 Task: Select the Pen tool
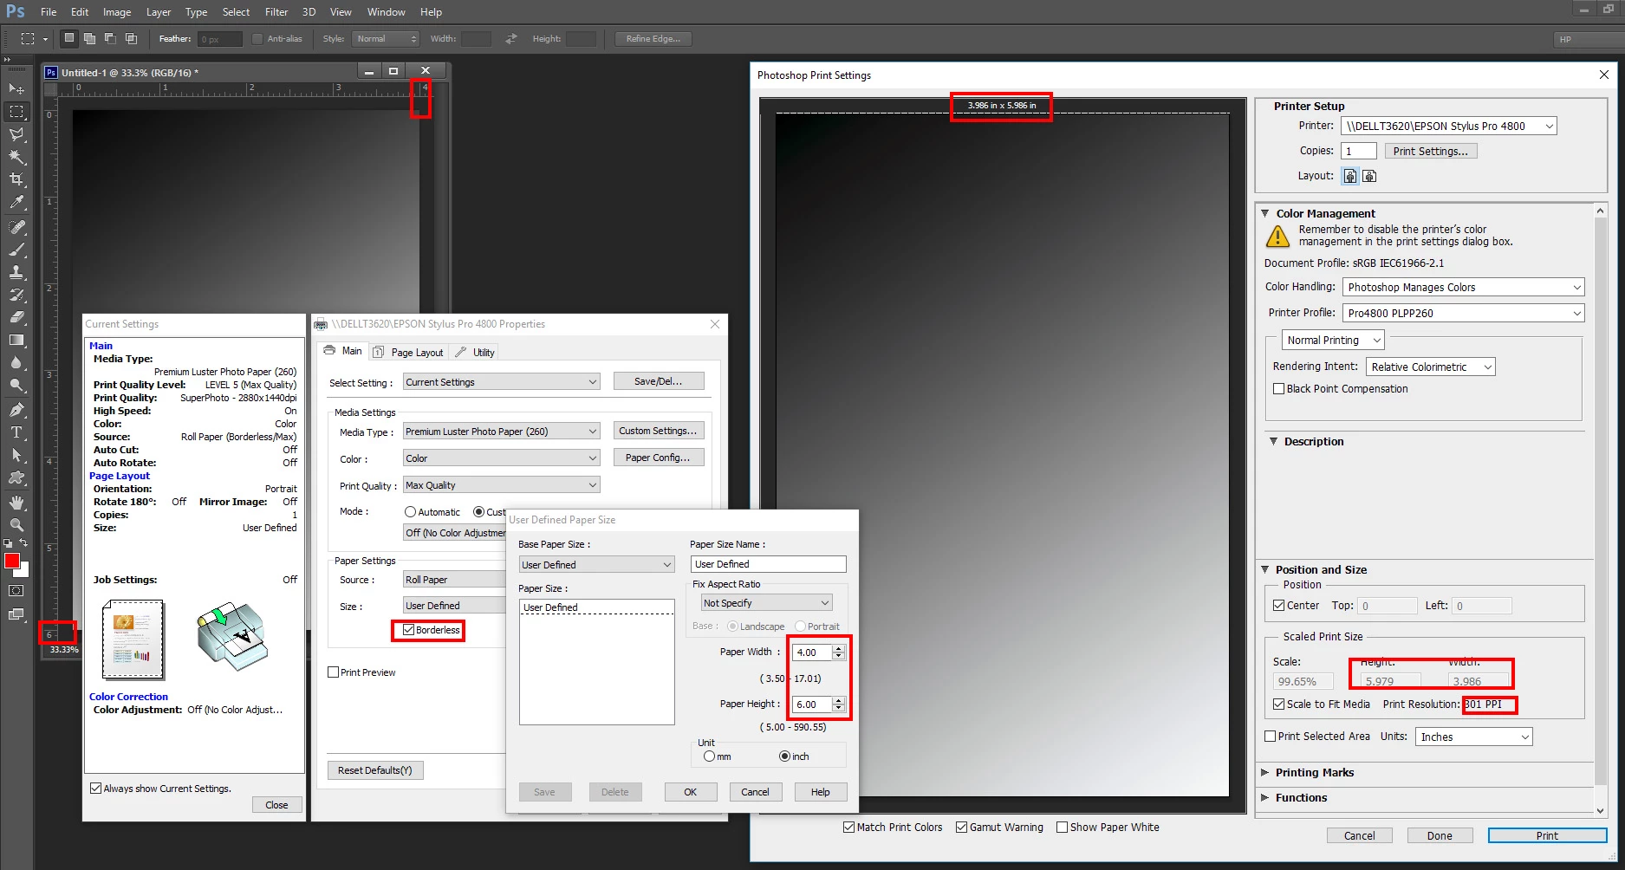pos(16,410)
